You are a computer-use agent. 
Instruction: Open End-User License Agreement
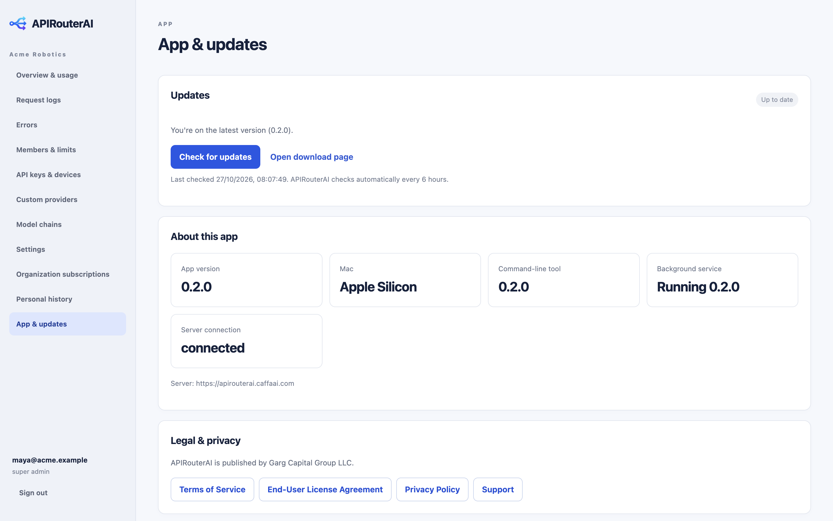pyautogui.click(x=325, y=489)
